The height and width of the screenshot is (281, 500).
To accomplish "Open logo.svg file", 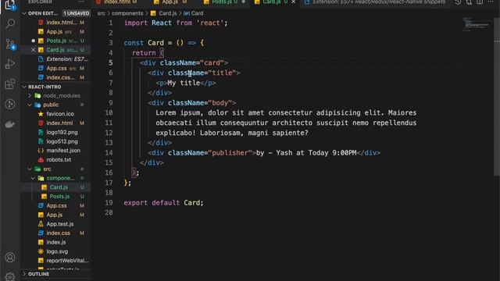I will coord(56,251).
